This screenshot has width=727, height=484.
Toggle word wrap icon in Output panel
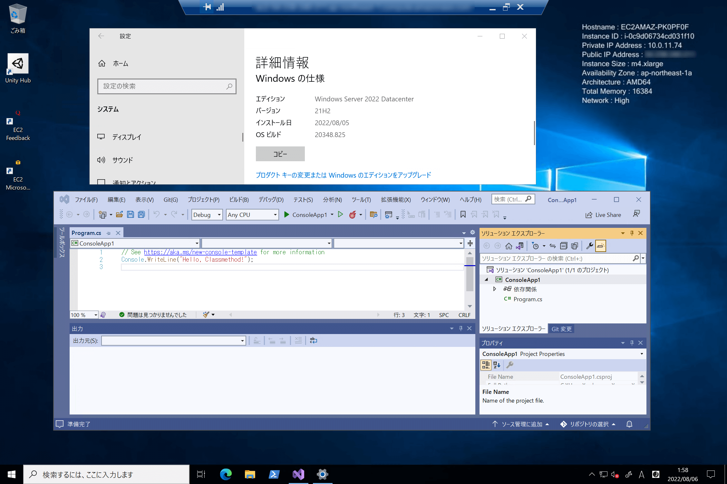click(x=314, y=340)
